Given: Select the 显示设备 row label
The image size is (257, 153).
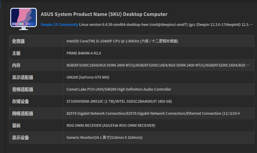Looking at the screenshot, I should (21, 138).
